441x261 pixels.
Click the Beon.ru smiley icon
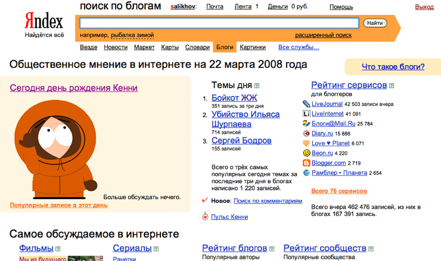[x=306, y=153]
